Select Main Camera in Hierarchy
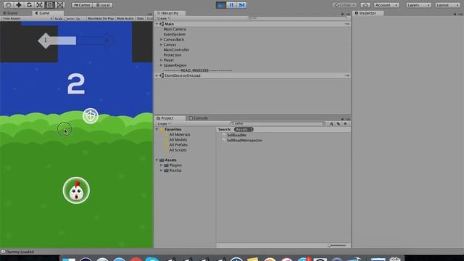The width and height of the screenshot is (464, 261). coord(175,29)
